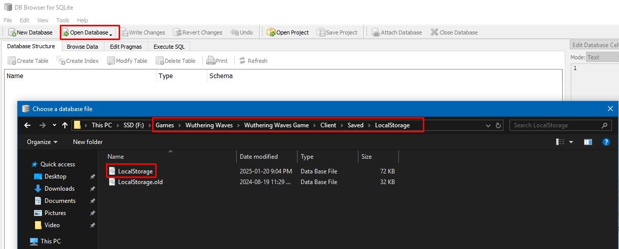Open the Tools menu
619x249 pixels.
pyautogui.click(x=63, y=20)
